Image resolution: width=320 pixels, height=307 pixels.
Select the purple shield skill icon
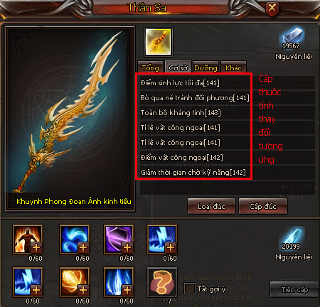[119, 239]
